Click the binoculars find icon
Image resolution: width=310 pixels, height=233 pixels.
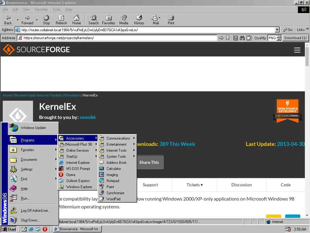click(242, 38)
